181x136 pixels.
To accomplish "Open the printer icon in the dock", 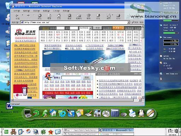I will [132, 113].
